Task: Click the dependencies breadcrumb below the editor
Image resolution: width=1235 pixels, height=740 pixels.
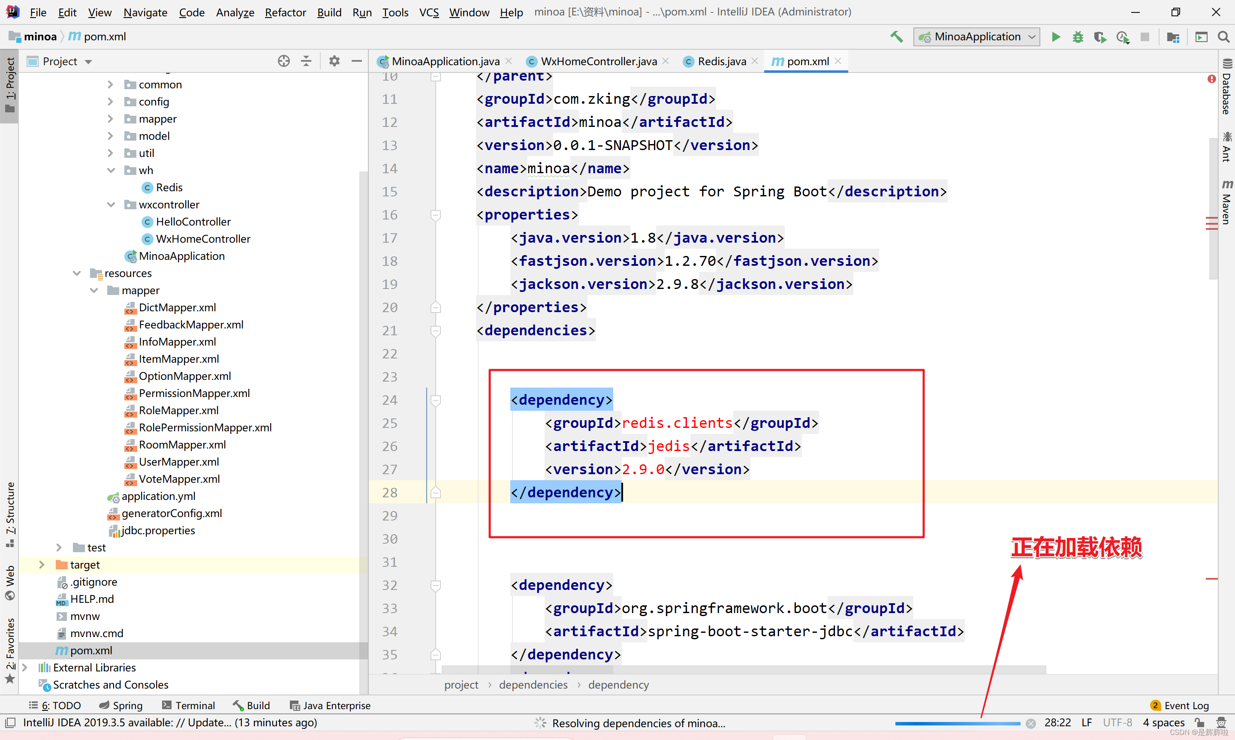Action: pyautogui.click(x=533, y=685)
